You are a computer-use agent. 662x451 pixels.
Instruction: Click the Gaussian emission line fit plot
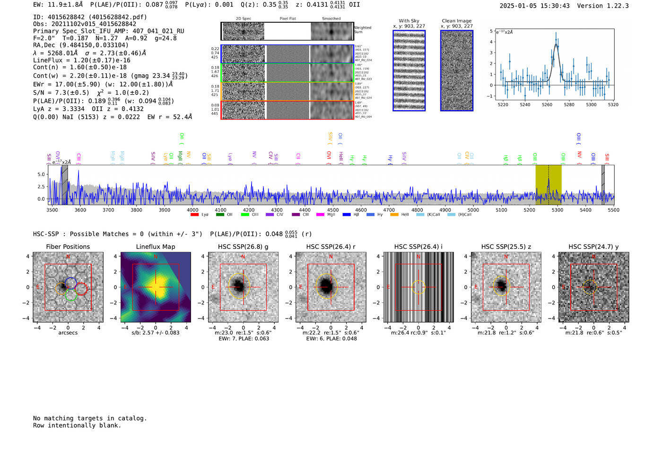tap(554, 65)
